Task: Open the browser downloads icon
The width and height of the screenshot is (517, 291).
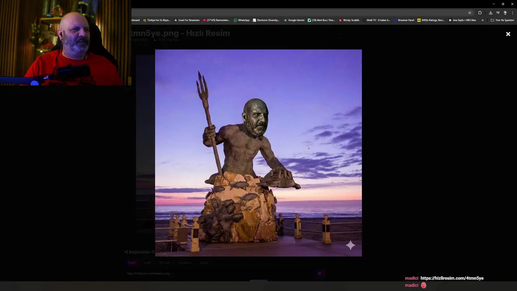Action: tap(491, 13)
